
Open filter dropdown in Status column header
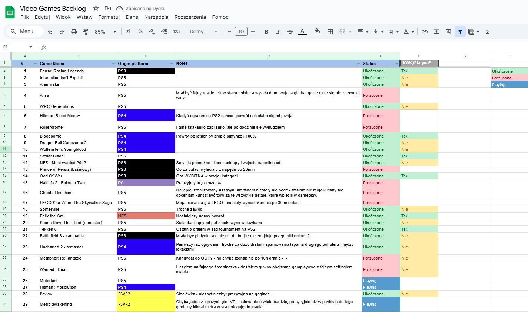coord(396,64)
